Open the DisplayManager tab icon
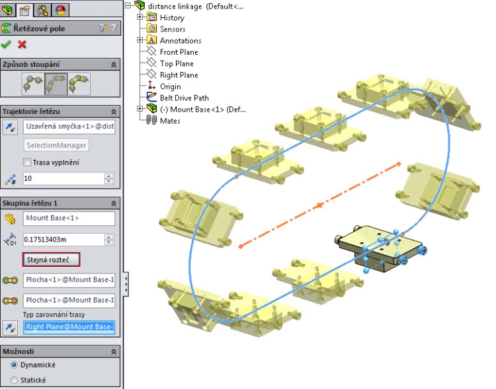 point(60,9)
